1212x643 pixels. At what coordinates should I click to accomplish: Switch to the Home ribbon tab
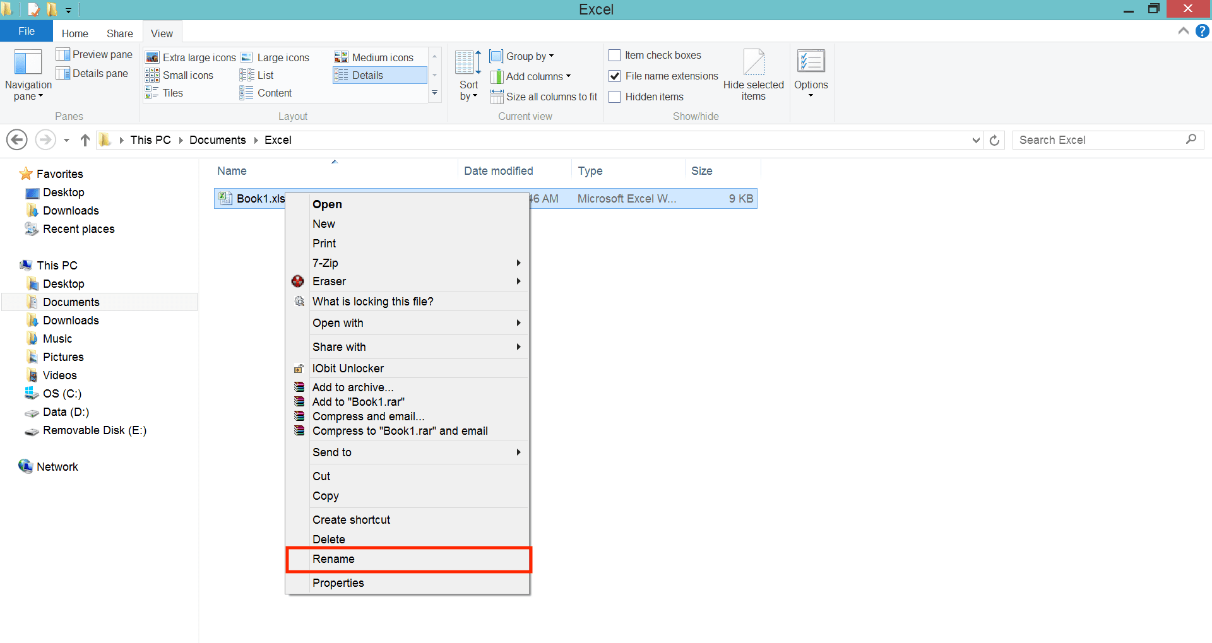(x=75, y=33)
